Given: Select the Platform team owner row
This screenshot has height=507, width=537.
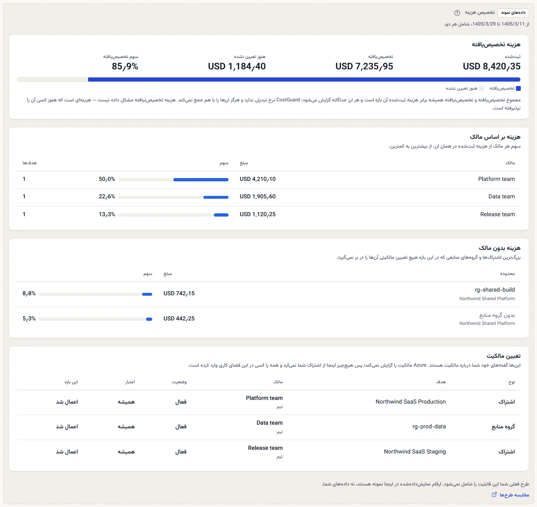Looking at the screenshot, I should 269,179.
